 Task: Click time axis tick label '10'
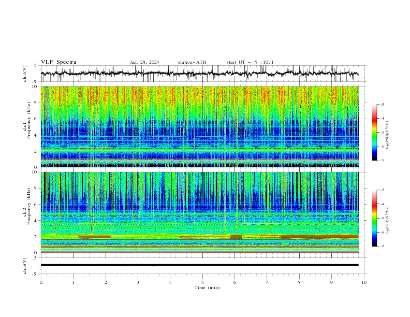pyautogui.click(x=364, y=282)
